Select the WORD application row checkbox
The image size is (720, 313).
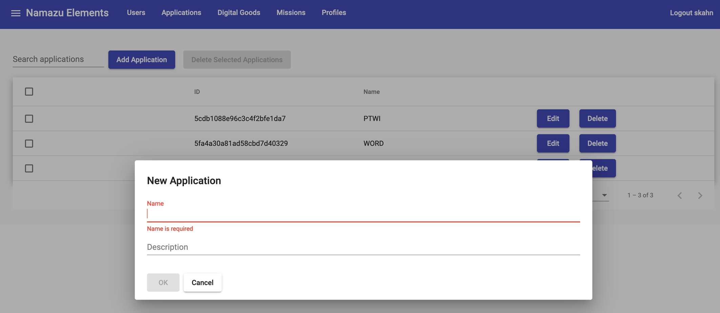coord(29,143)
